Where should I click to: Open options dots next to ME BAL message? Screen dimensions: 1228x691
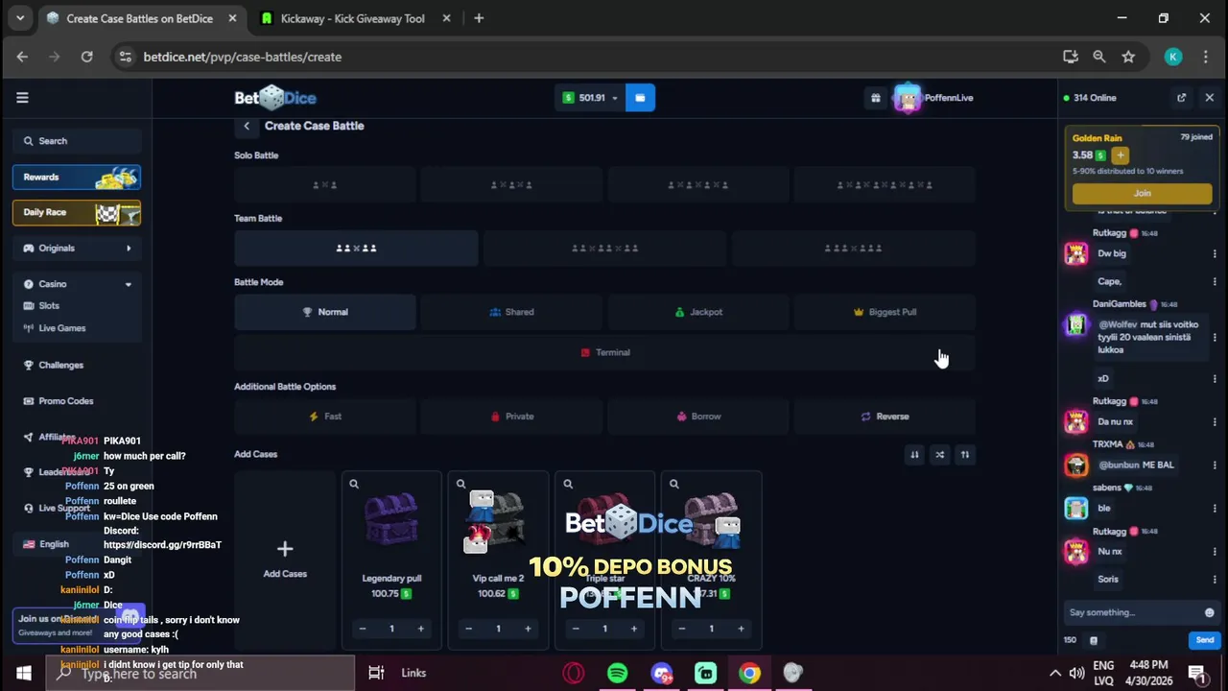[1215, 465]
